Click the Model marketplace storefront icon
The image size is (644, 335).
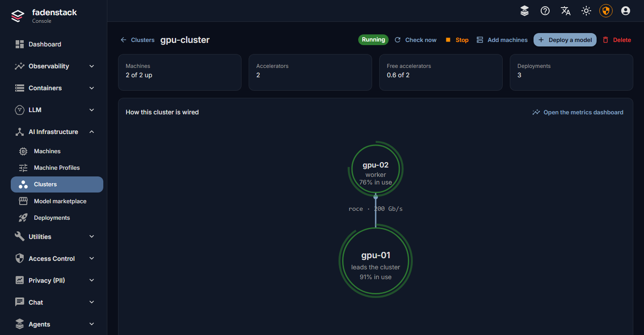[x=23, y=201]
